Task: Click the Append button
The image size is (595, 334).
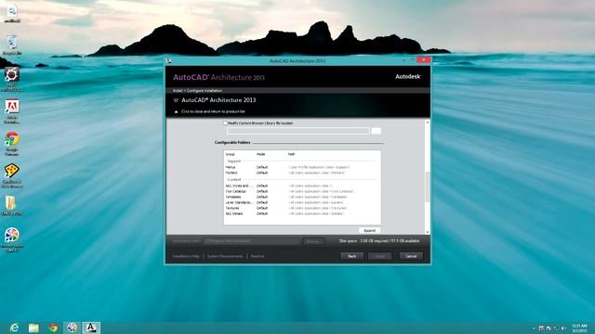Action: 369,230
